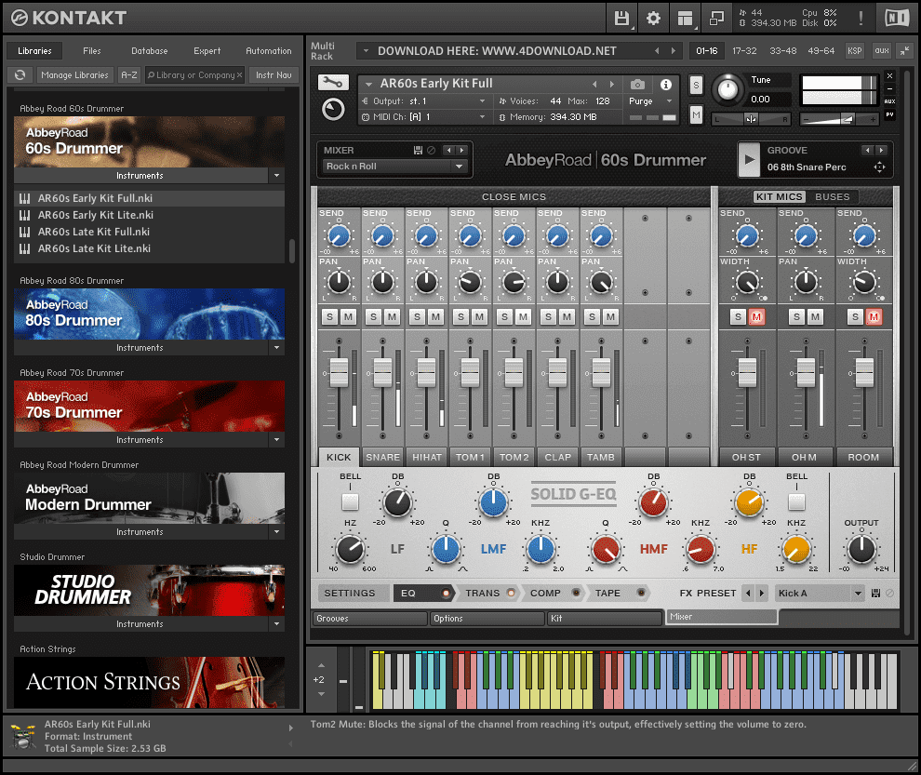Expand the Kick A FX preset dropdown
This screenshot has height=775, width=921.
(857, 593)
